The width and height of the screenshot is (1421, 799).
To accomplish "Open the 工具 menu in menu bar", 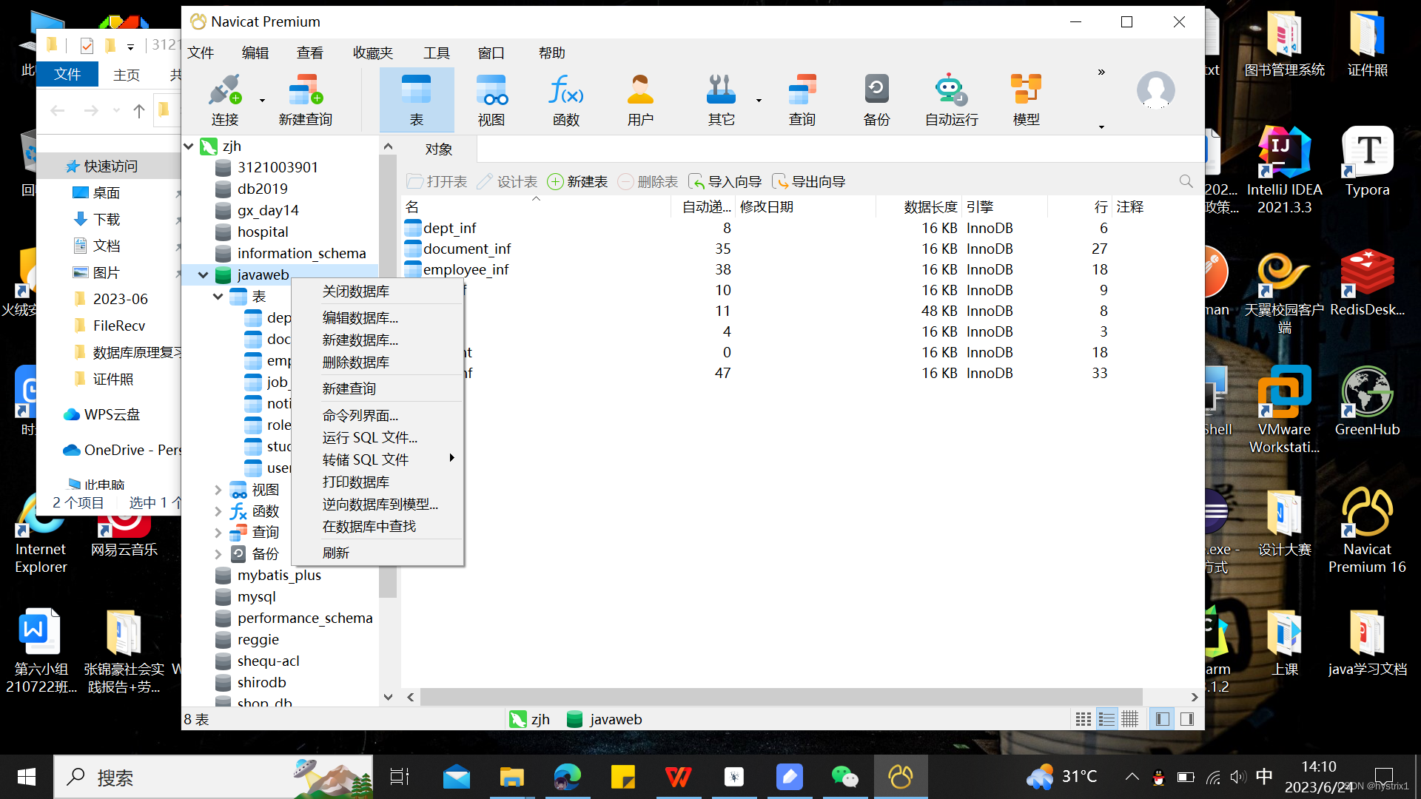I will pyautogui.click(x=436, y=53).
